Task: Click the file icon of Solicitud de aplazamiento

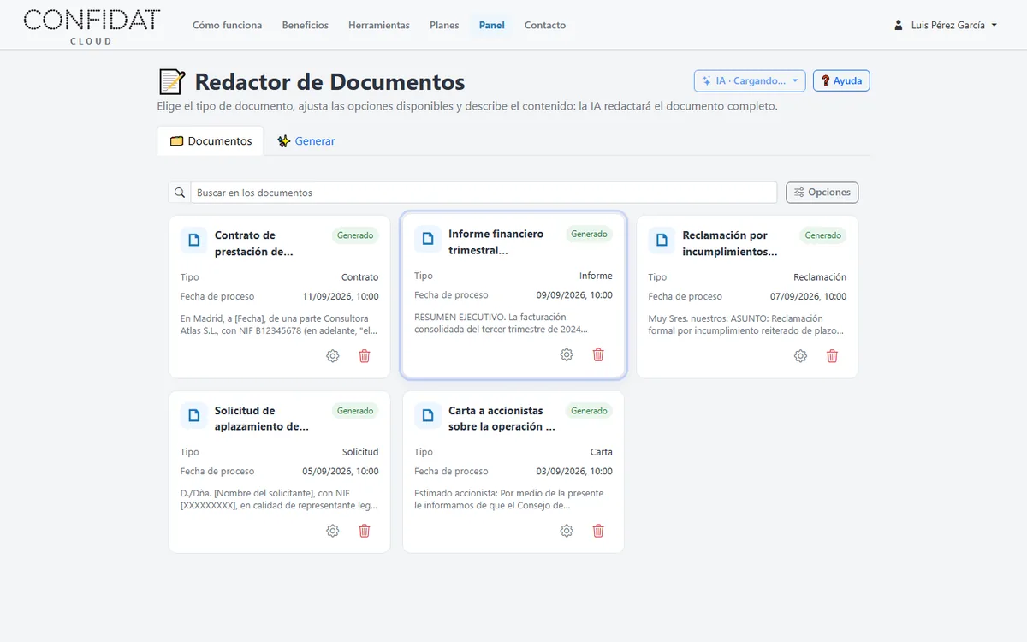Action: (194, 416)
